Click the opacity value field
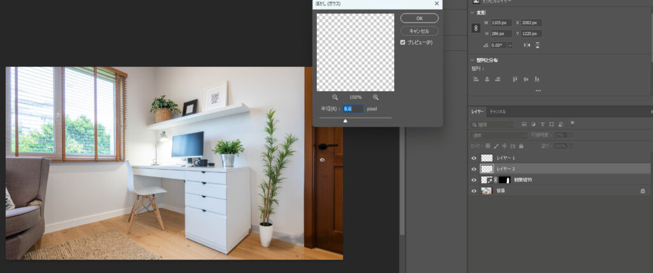653x273 pixels. tap(561, 135)
